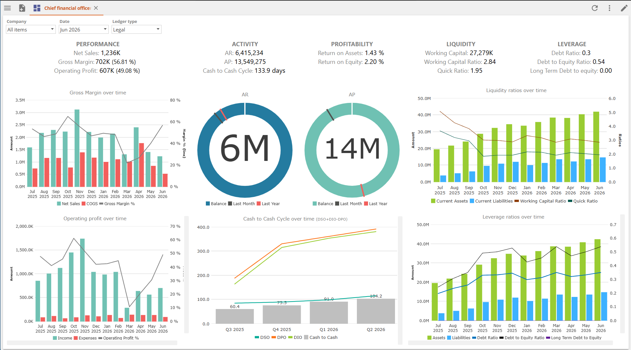This screenshot has width=631, height=350.
Task: Click the PERFORMANCE section heading
Action: click(x=98, y=44)
